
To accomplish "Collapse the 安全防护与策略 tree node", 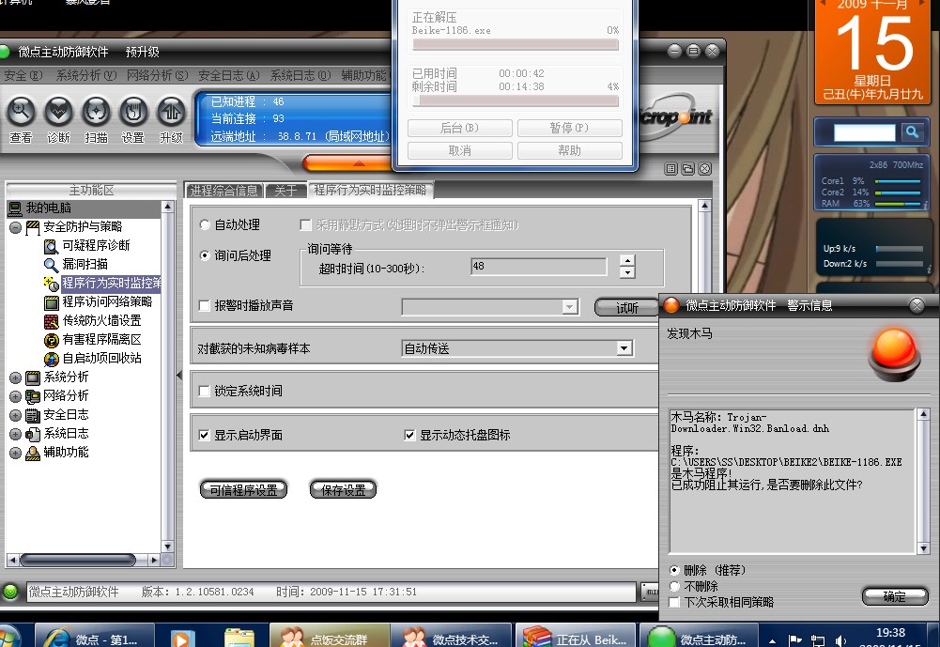I will (x=16, y=227).
